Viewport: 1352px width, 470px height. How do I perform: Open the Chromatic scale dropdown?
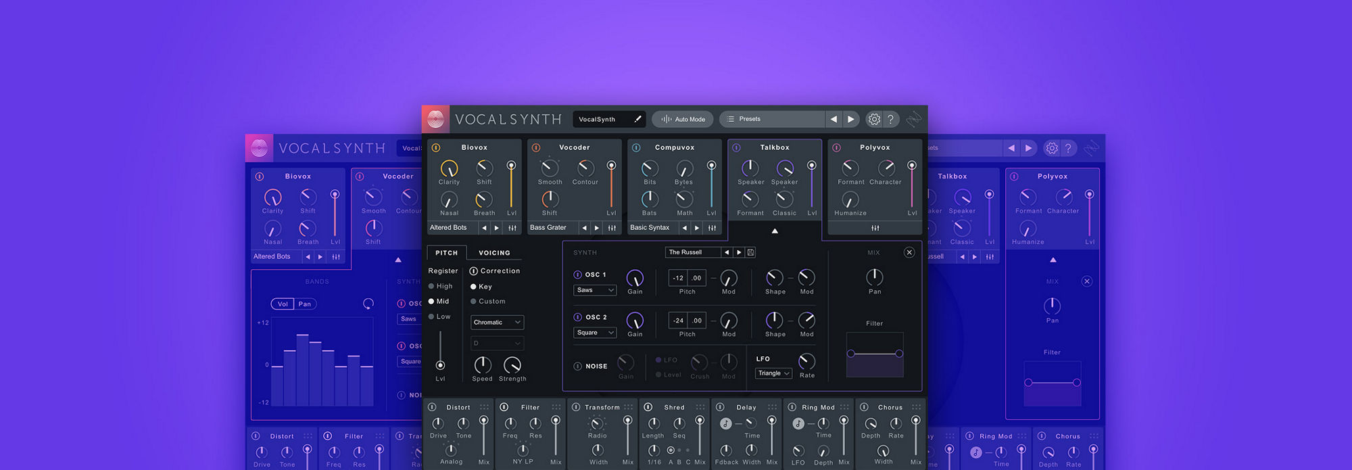(x=497, y=323)
